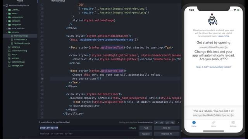Image resolution: width=248 pixels, height=139 pixels.
Task: Click the Find button
Action: 146,128
